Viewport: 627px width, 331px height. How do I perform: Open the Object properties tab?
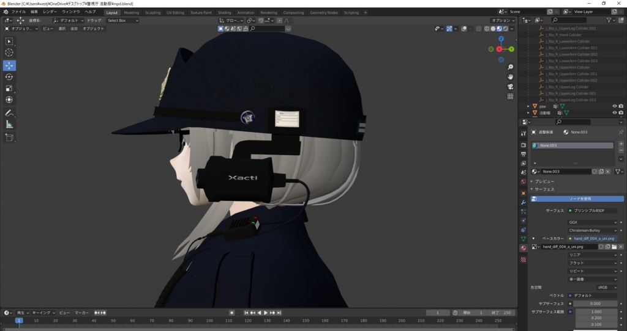pyautogui.click(x=524, y=193)
